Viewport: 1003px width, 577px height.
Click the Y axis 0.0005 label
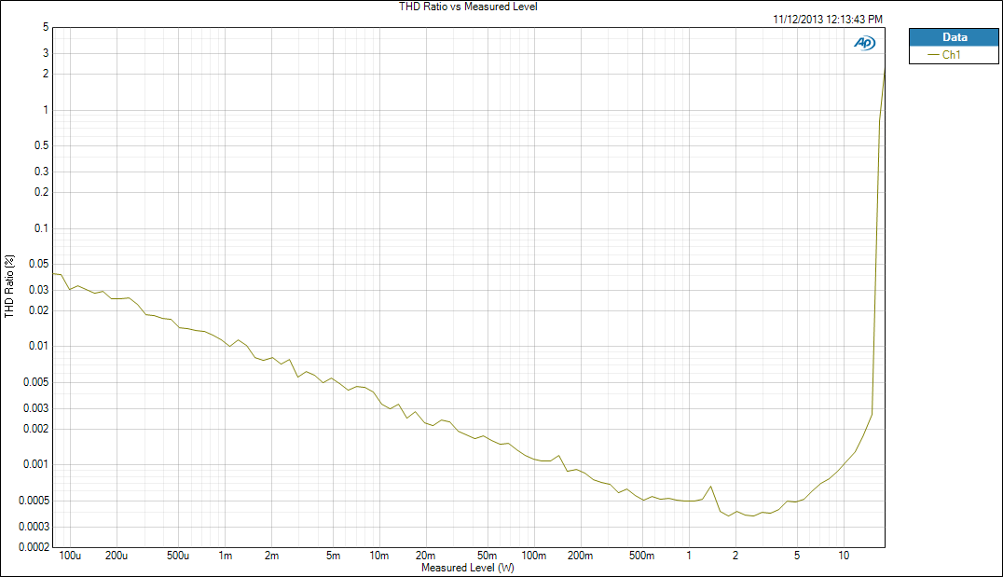[x=34, y=501]
